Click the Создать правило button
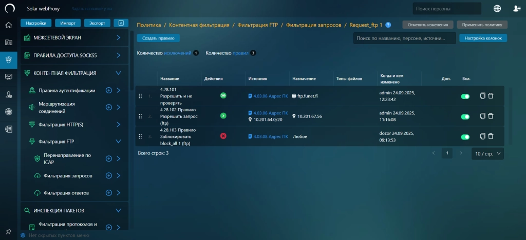The height and width of the screenshot is (240, 526). 158,38
